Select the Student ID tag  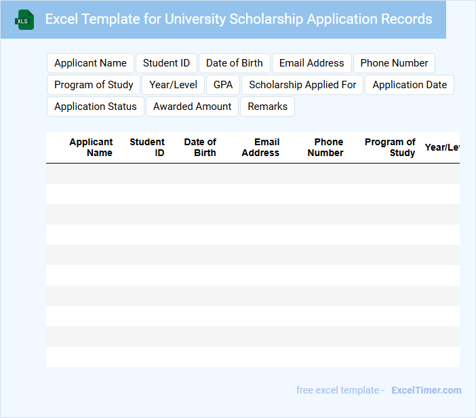(166, 63)
